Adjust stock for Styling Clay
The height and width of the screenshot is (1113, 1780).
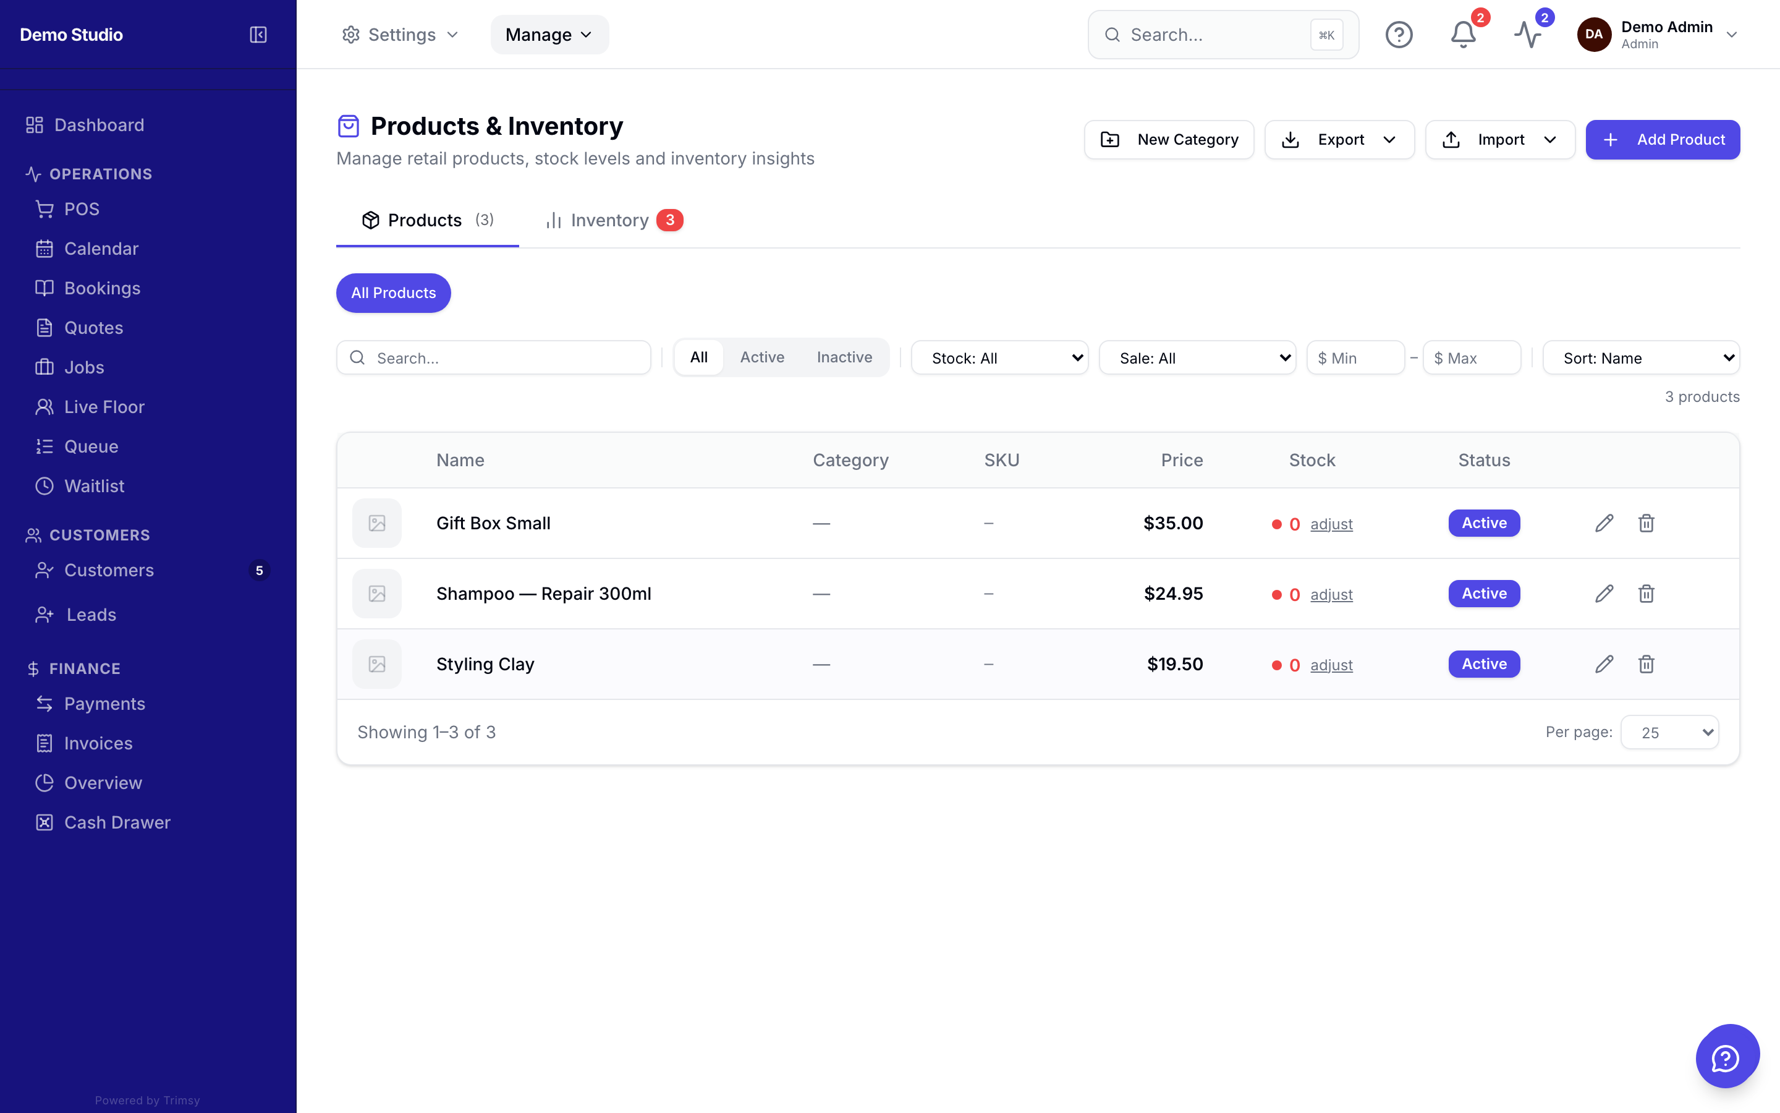(x=1331, y=665)
